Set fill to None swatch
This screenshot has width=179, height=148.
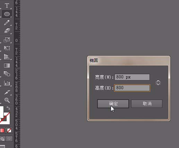click(x=9, y=130)
